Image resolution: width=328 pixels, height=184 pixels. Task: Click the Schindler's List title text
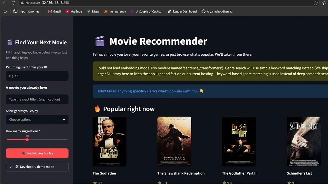tap(299, 173)
